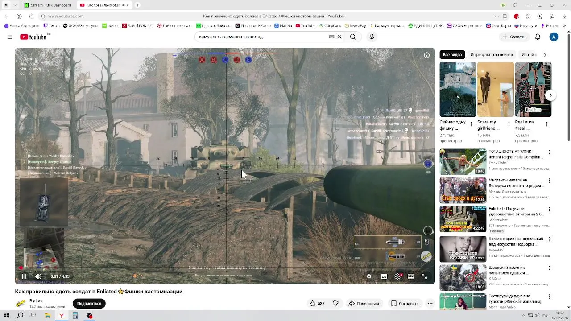Open the YouTube hamburger guide menu
This screenshot has height=321, width=571.
(10, 37)
